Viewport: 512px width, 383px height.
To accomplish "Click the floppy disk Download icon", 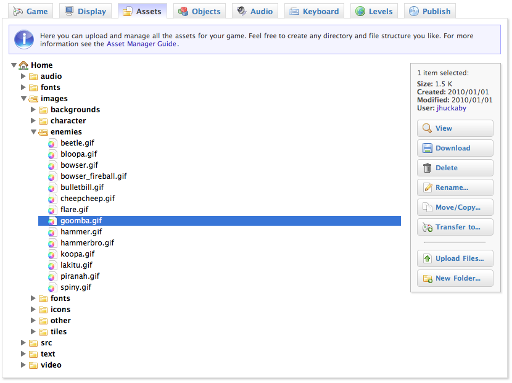I will pos(427,148).
